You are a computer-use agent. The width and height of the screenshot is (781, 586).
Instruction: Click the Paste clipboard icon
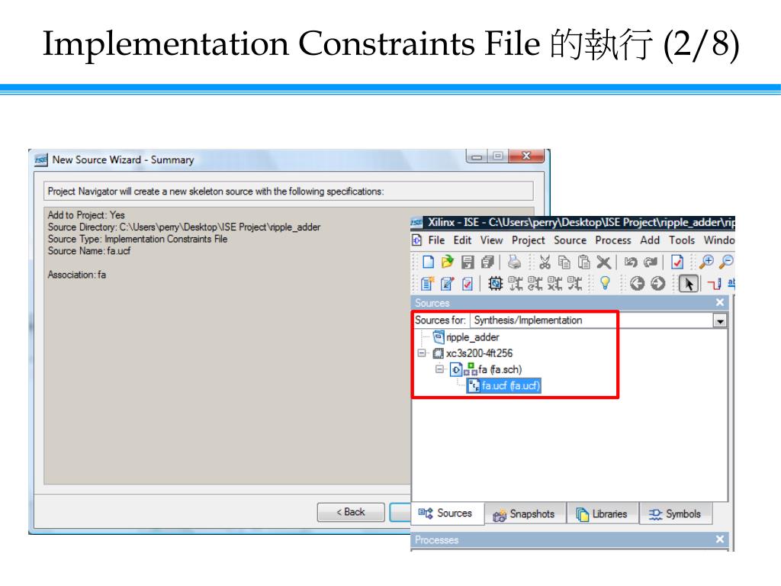tap(583, 262)
